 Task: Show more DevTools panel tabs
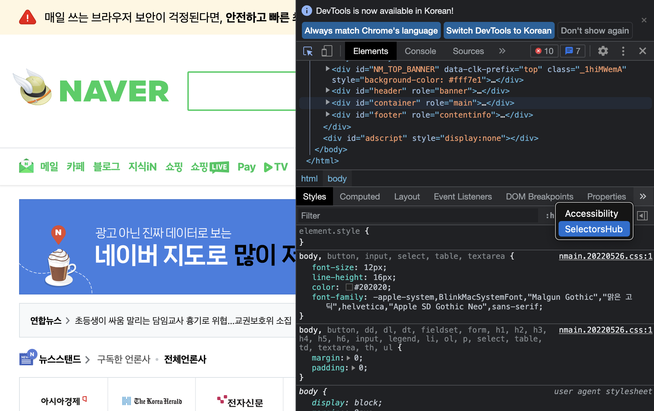502,51
